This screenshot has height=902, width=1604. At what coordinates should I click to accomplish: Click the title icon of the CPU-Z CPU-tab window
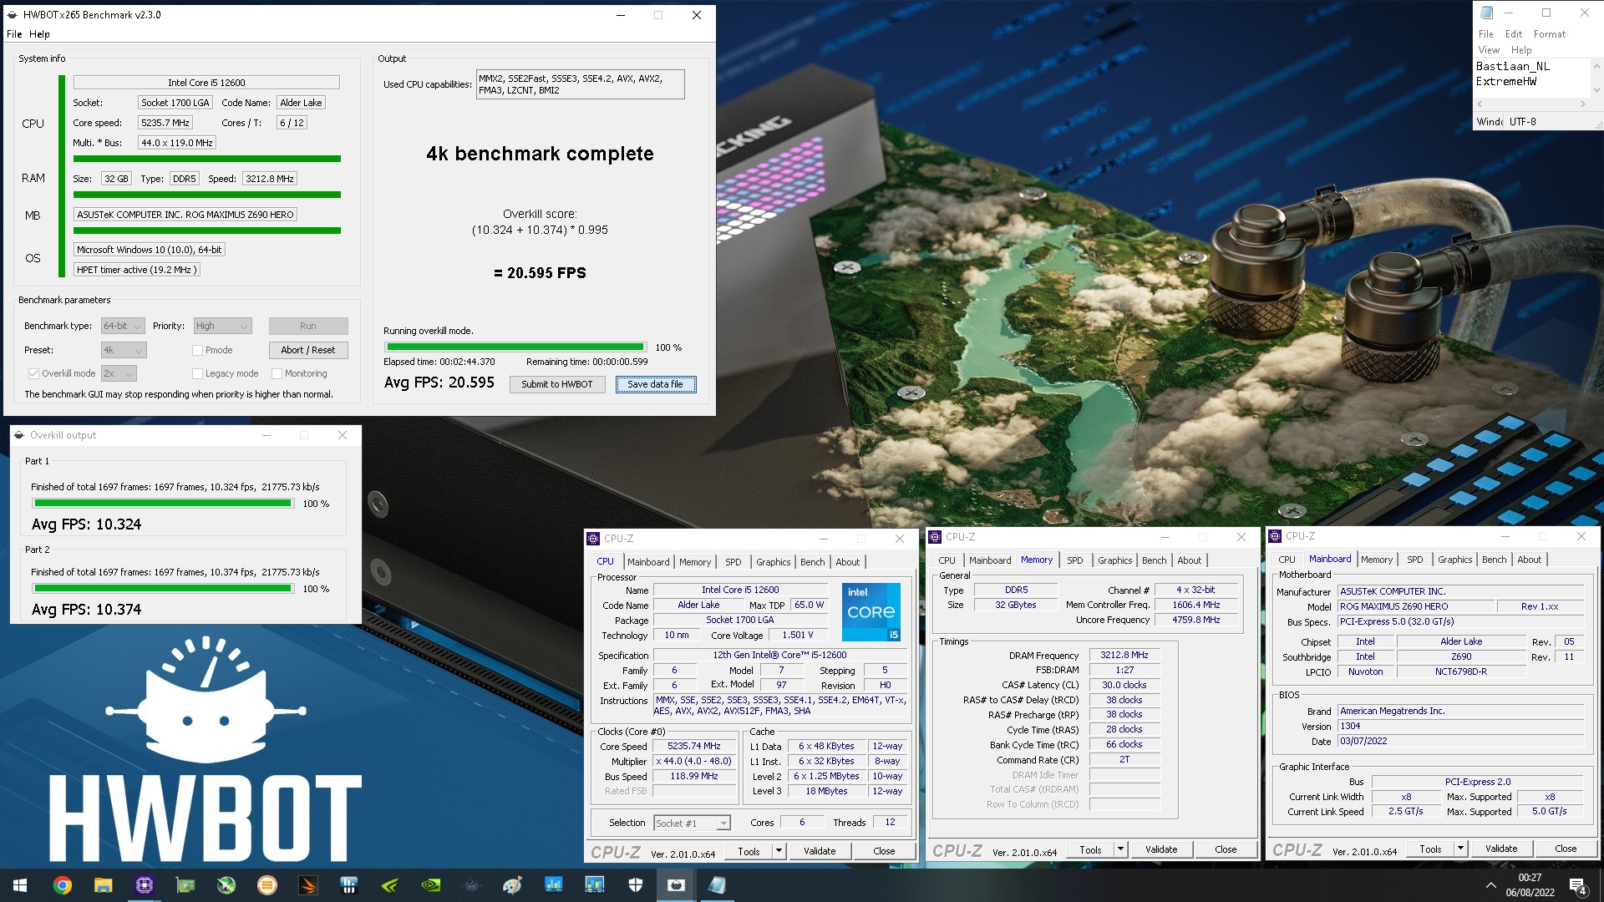coord(593,539)
